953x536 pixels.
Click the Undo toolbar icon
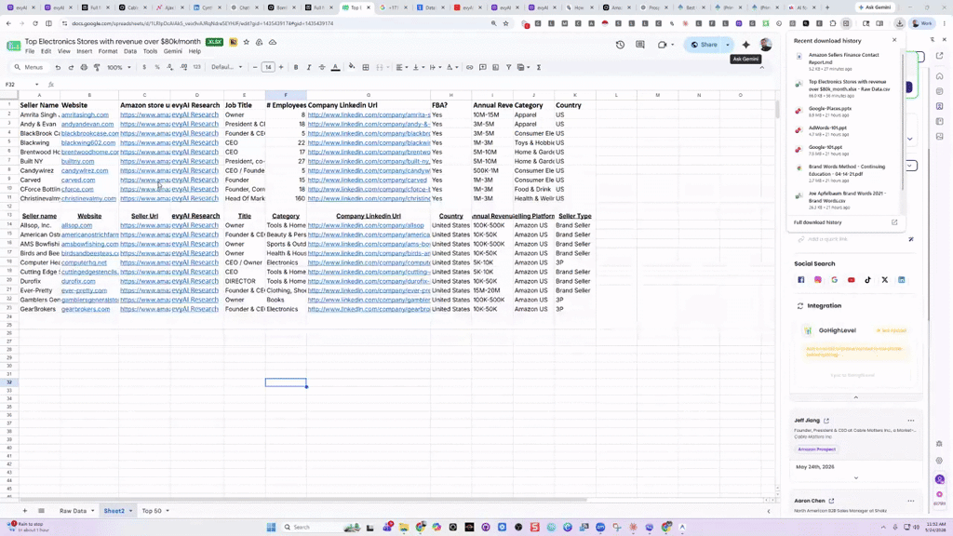[58, 67]
